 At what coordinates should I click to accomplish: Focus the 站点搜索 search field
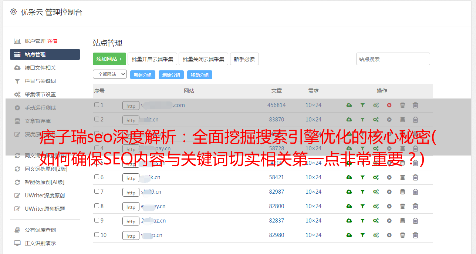pyautogui.click(x=393, y=59)
